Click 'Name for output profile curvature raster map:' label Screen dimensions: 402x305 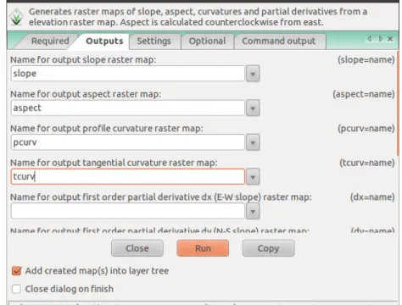tap(107, 128)
